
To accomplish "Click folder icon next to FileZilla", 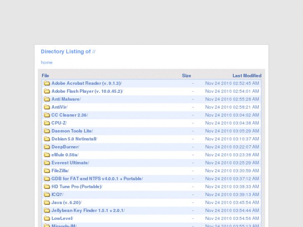I will [x=47, y=171].
